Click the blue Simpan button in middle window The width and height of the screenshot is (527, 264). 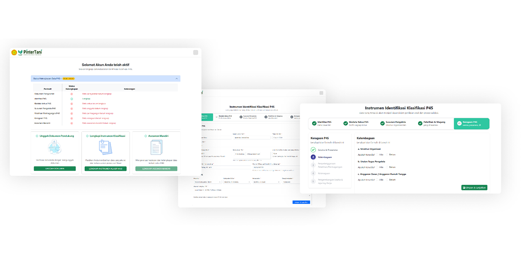click(x=301, y=202)
